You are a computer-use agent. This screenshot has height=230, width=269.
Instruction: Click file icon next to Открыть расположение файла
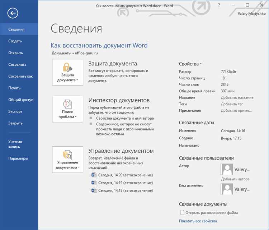pyautogui.click(x=182, y=213)
